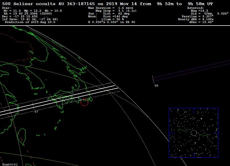Click the '57' minute marker label on path
The width and height of the screenshot is (230, 166).
pyautogui.click(x=36, y=112)
